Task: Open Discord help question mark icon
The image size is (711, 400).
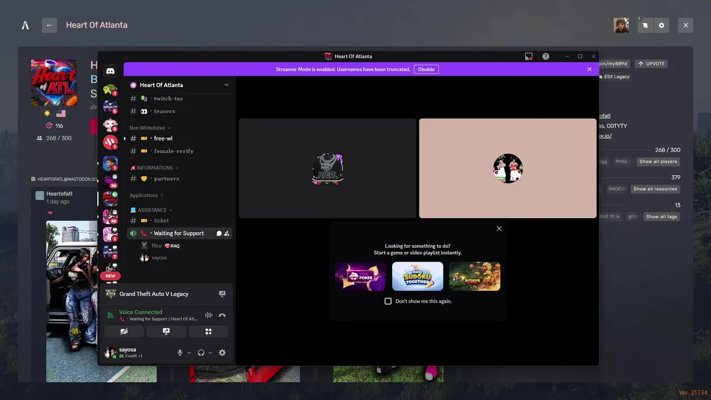Action: pyautogui.click(x=545, y=56)
